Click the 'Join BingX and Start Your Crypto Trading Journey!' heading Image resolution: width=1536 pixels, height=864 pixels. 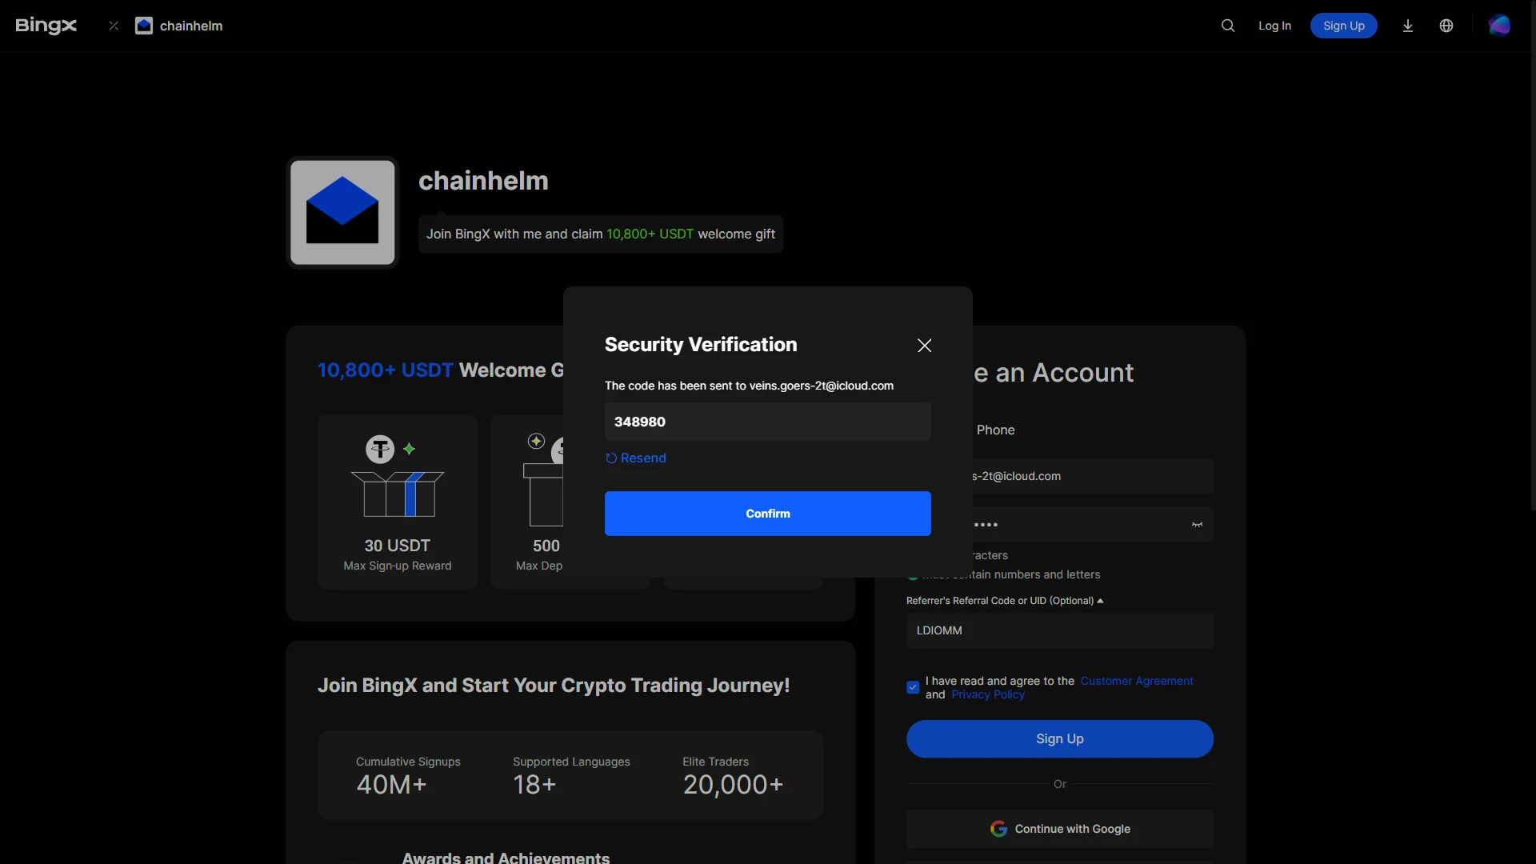click(x=554, y=686)
